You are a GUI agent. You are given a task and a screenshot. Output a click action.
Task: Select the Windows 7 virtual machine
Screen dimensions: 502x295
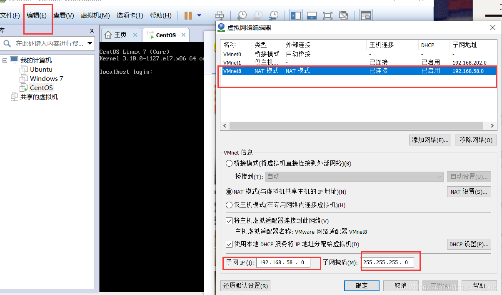pos(46,79)
